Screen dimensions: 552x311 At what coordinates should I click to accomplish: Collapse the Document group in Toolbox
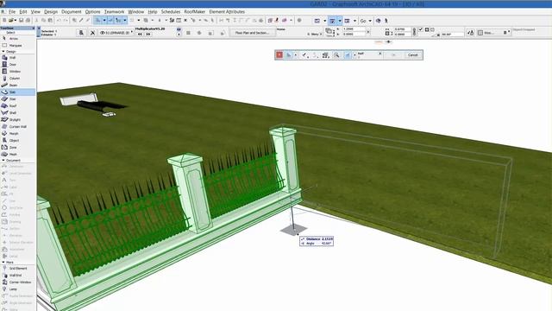pos(3,161)
